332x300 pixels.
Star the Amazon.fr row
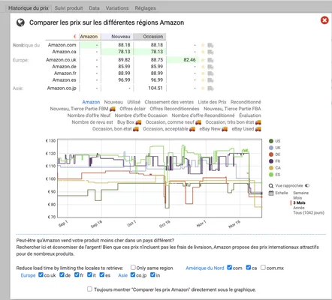coord(203,73)
